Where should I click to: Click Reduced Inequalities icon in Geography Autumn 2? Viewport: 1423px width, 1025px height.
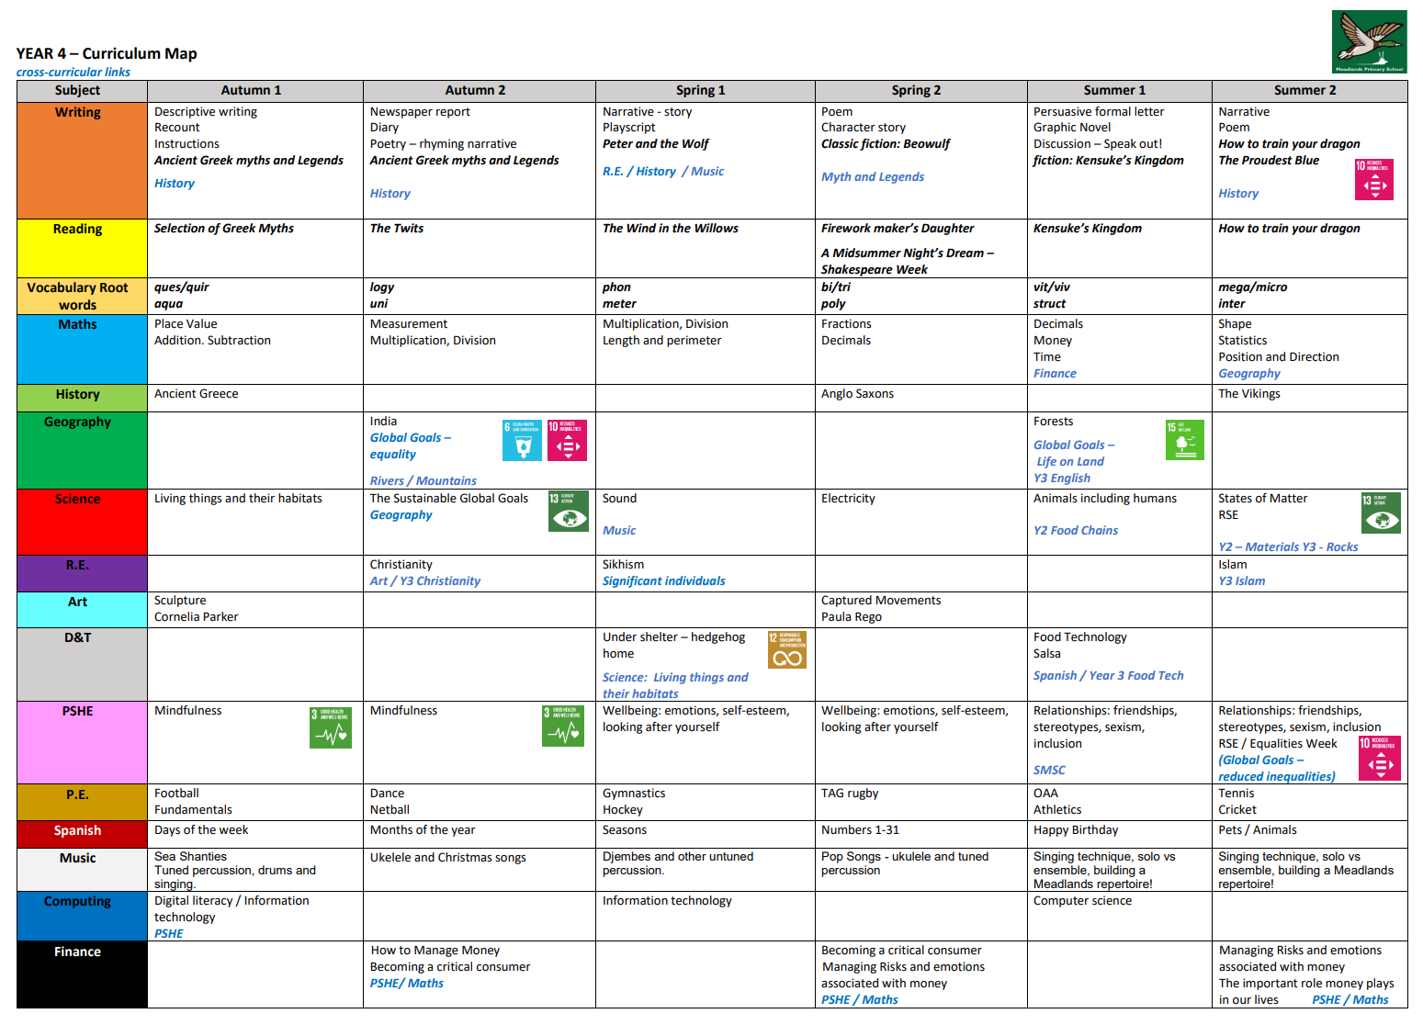567,440
